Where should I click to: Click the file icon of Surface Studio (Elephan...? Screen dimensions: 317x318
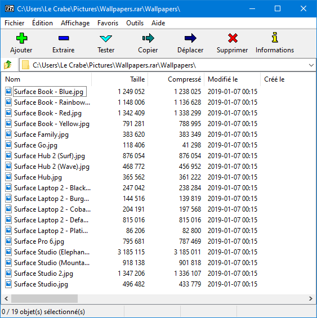(8, 252)
